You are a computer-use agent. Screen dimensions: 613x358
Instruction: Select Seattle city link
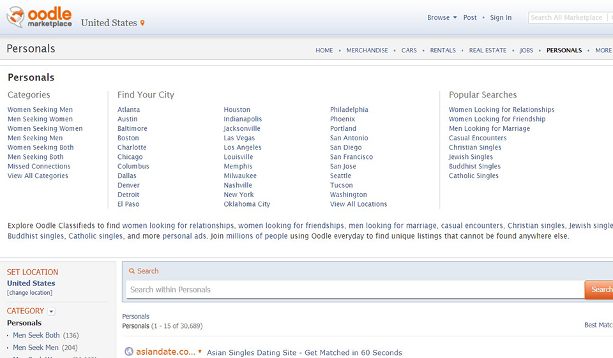click(x=340, y=175)
